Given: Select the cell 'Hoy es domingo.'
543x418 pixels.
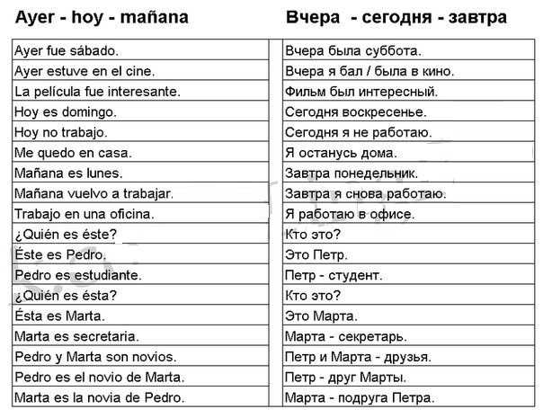Looking at the screenshot, I should point(140,111).
